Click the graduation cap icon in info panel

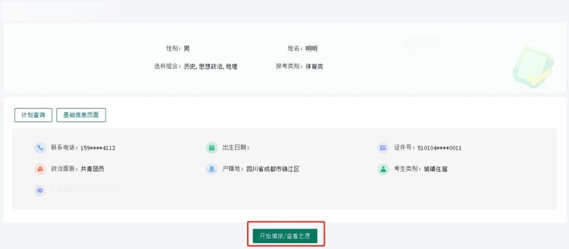point(40,190)
